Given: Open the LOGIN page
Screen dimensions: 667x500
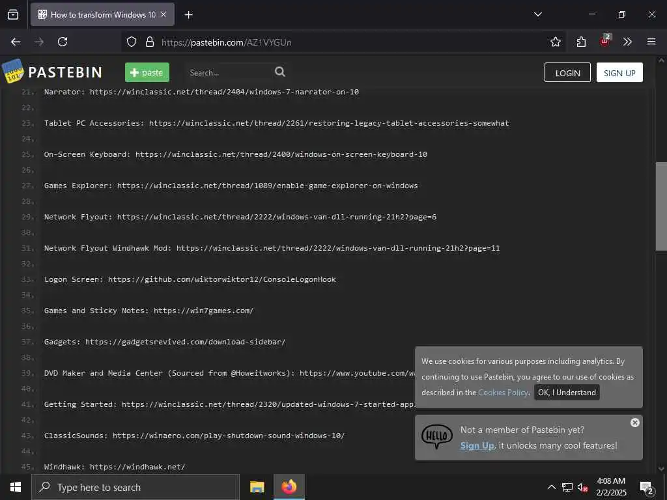Looking at the screenshot, I should coord(567,73).
